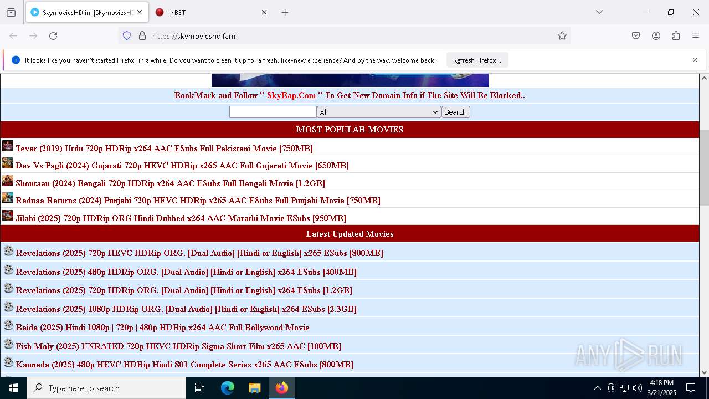Click the Search button
The width and height of the screenshot is (709, 399).
coord(455,112)
